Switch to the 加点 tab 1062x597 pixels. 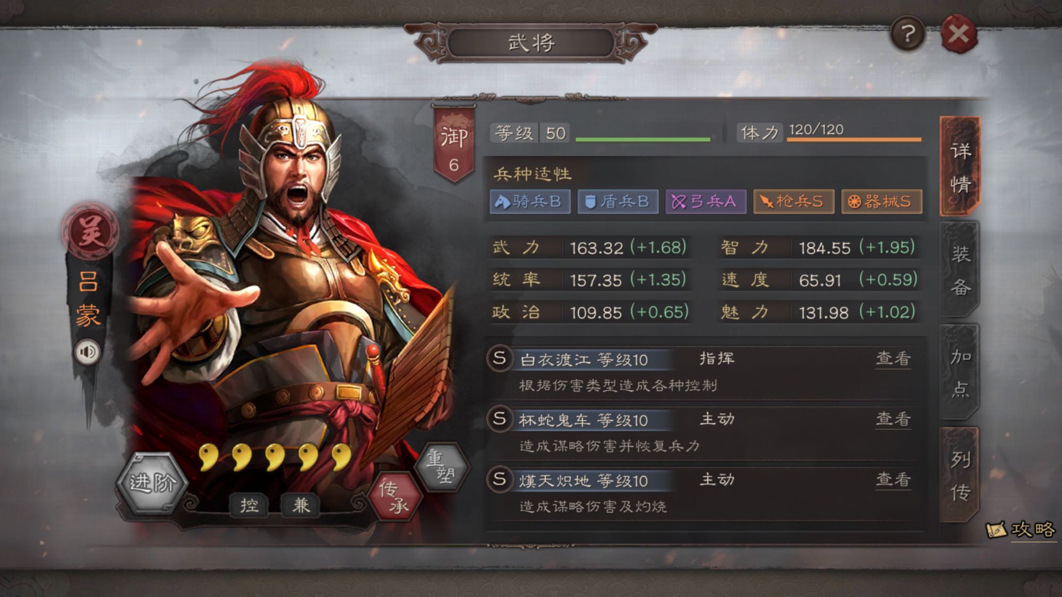click(960, 373)
